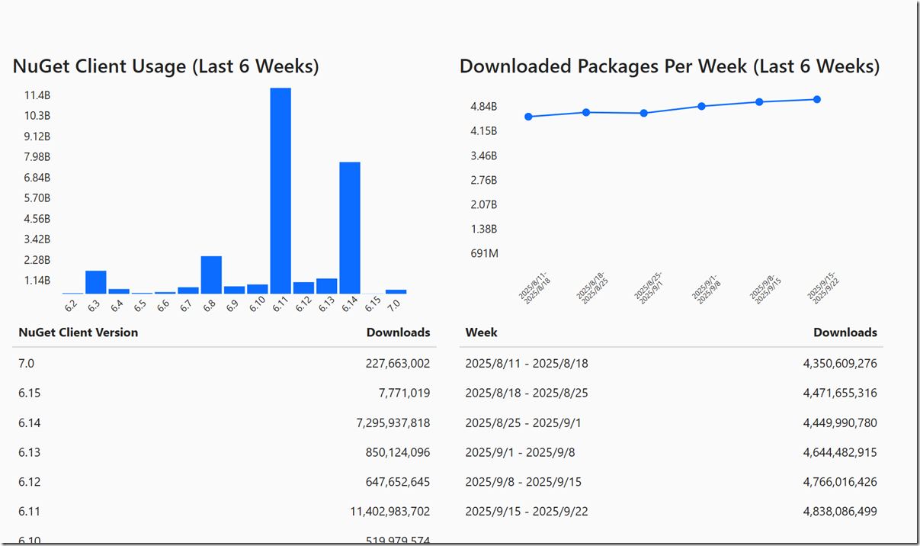Select the 6.13 bar in NuGet Client Usage

tap(327, 286)
